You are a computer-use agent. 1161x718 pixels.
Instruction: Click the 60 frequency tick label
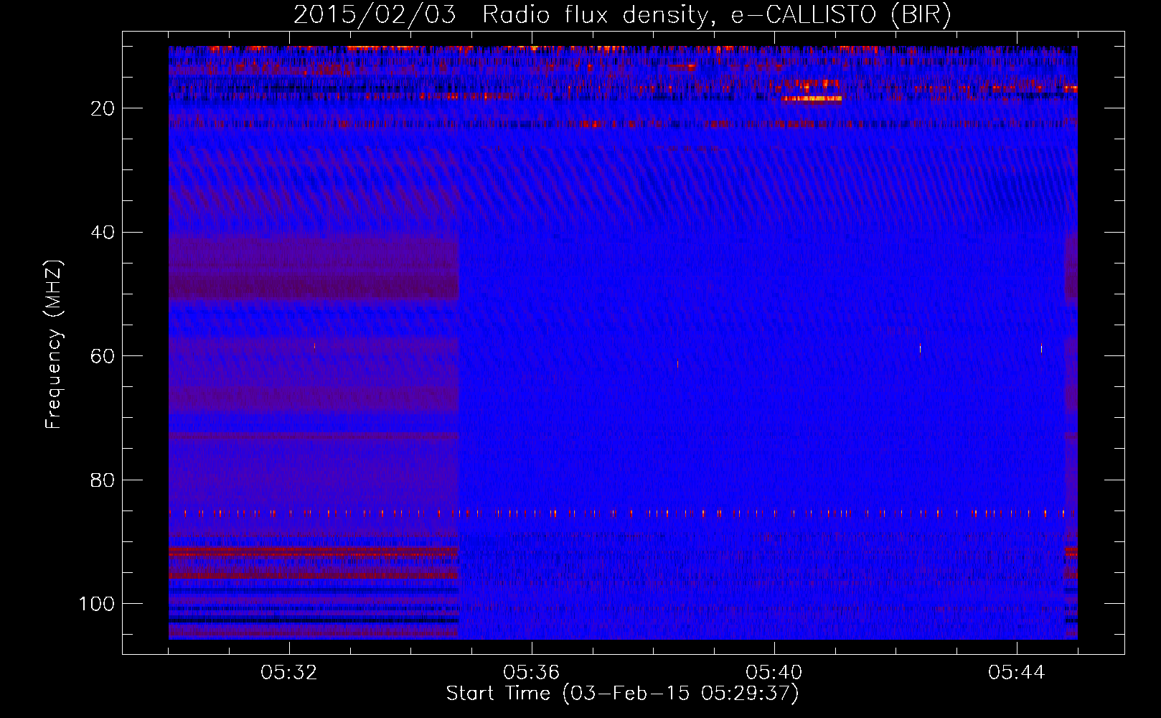103,356
